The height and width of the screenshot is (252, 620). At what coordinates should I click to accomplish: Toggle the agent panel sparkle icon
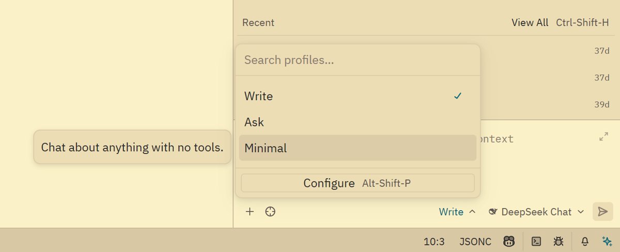pyautogui.click(x=607, y=241)
